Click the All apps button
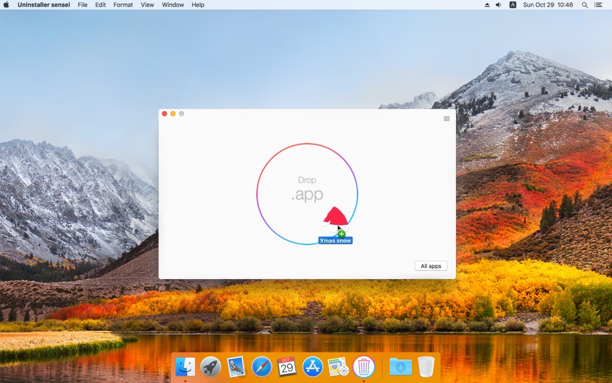The image size is (612, 383). click(x=431, y=266)
